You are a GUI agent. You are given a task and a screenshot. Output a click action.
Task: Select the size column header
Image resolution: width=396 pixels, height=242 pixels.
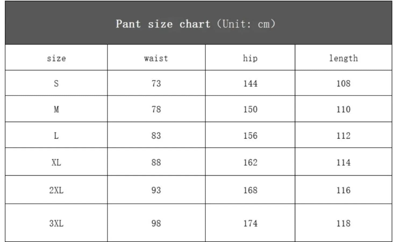pos(56,58)
